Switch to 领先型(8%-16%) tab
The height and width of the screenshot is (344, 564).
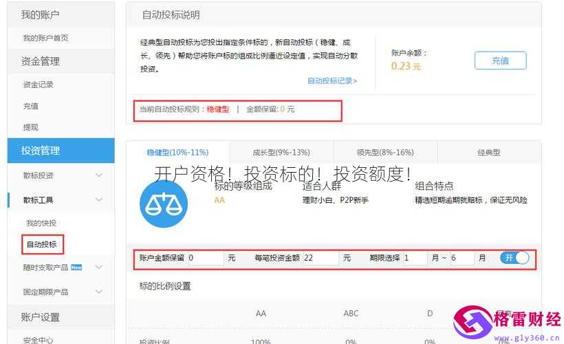(385, 152)
